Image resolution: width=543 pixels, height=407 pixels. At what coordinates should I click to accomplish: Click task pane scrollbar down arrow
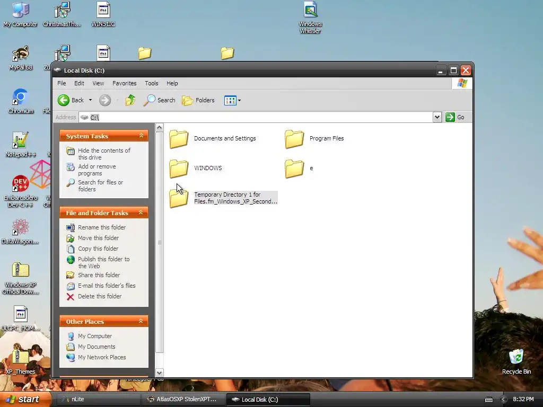click(x=159, y=373)
